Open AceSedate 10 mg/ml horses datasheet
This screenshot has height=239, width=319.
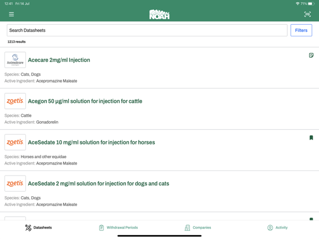pos(91,142)
